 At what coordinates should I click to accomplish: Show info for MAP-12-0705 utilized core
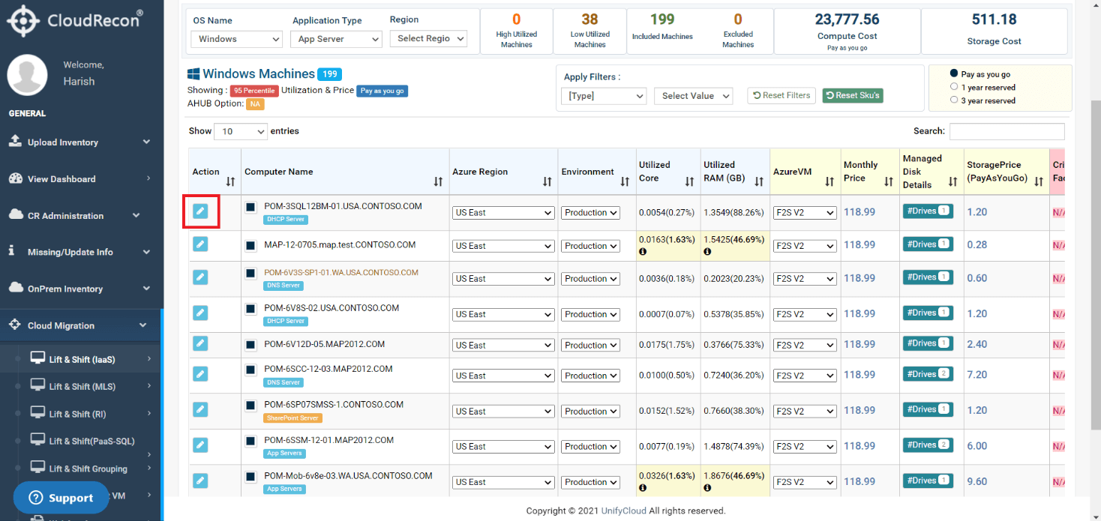point(643,252)
